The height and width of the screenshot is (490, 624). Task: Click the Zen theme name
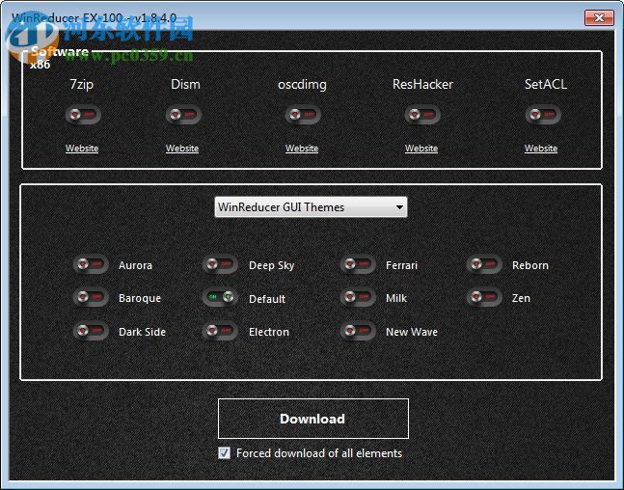coord(521,298)
